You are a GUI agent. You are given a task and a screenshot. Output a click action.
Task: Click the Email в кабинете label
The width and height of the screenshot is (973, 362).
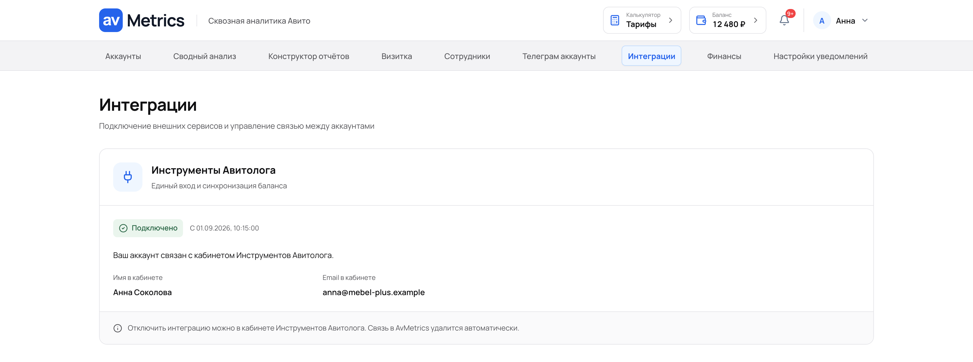click(x=349, y=277)
